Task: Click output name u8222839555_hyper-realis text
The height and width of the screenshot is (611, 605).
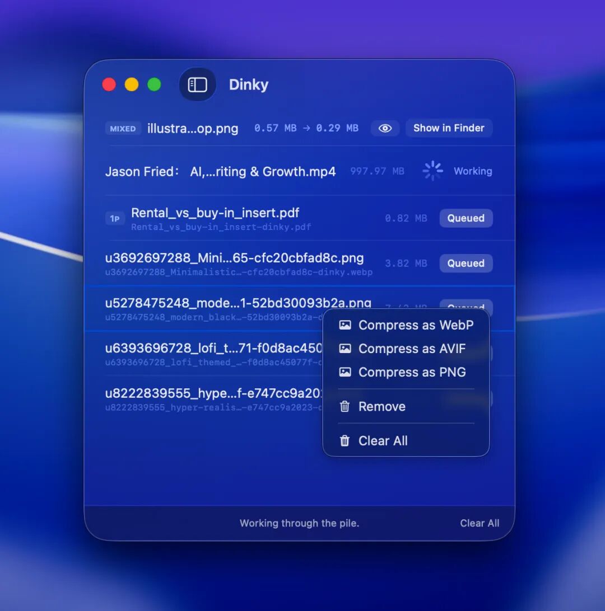Action: pos(214,407)
